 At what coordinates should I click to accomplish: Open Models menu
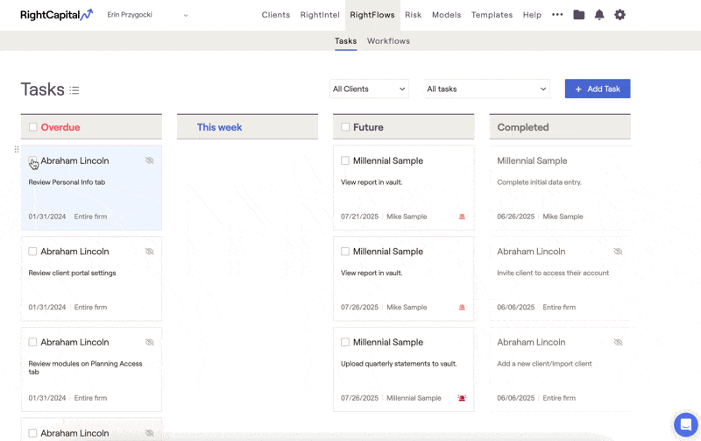(446, 15)
